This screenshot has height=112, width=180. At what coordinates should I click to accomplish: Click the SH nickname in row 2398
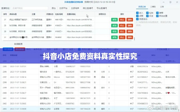55,82
